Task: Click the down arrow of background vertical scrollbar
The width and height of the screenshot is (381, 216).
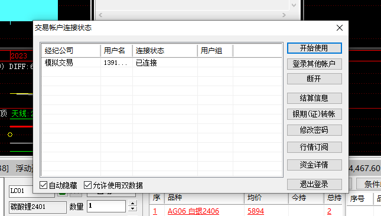Action: pyautogui.click(x=294, y=5)
